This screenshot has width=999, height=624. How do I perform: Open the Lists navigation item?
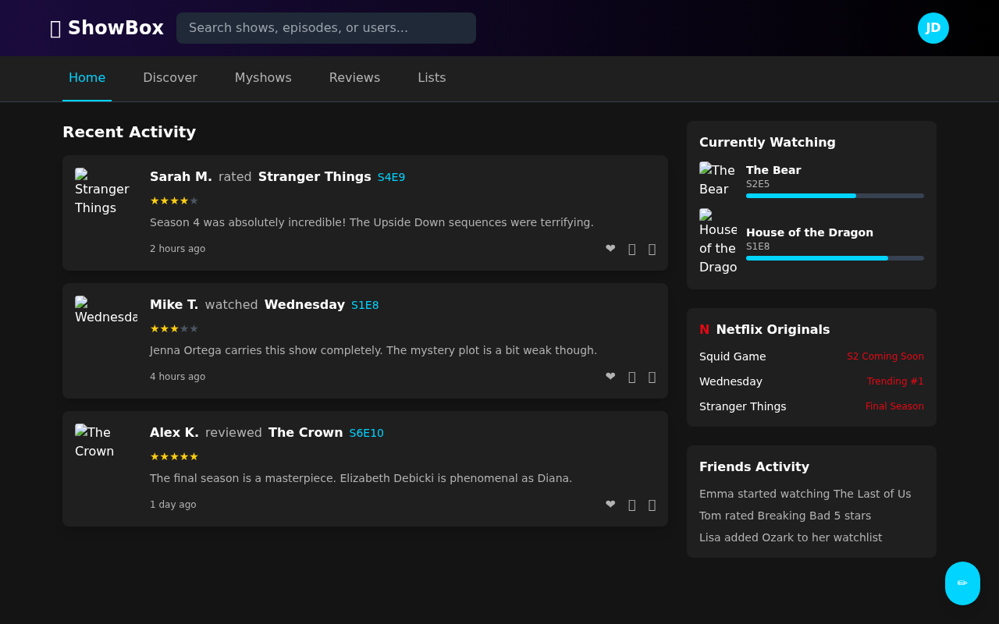(432, 78)
